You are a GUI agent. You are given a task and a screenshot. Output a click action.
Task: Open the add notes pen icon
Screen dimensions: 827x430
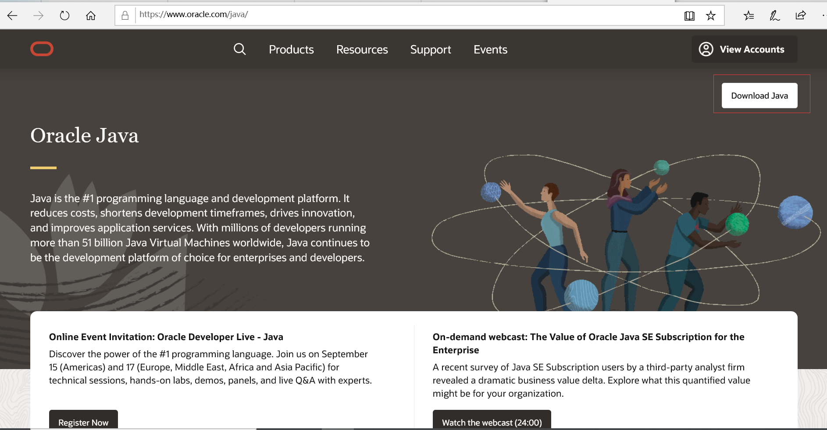pos(774,16)
